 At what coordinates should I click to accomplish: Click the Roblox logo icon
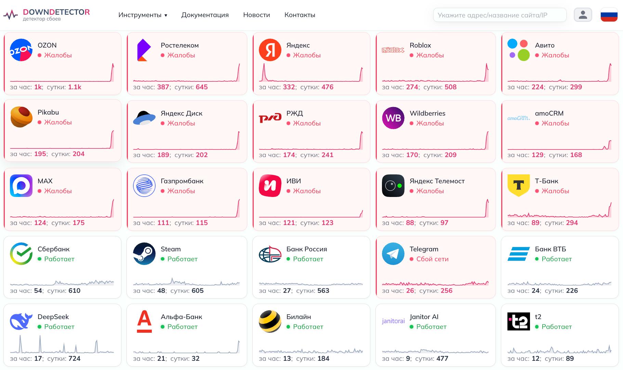click(393, 50)
